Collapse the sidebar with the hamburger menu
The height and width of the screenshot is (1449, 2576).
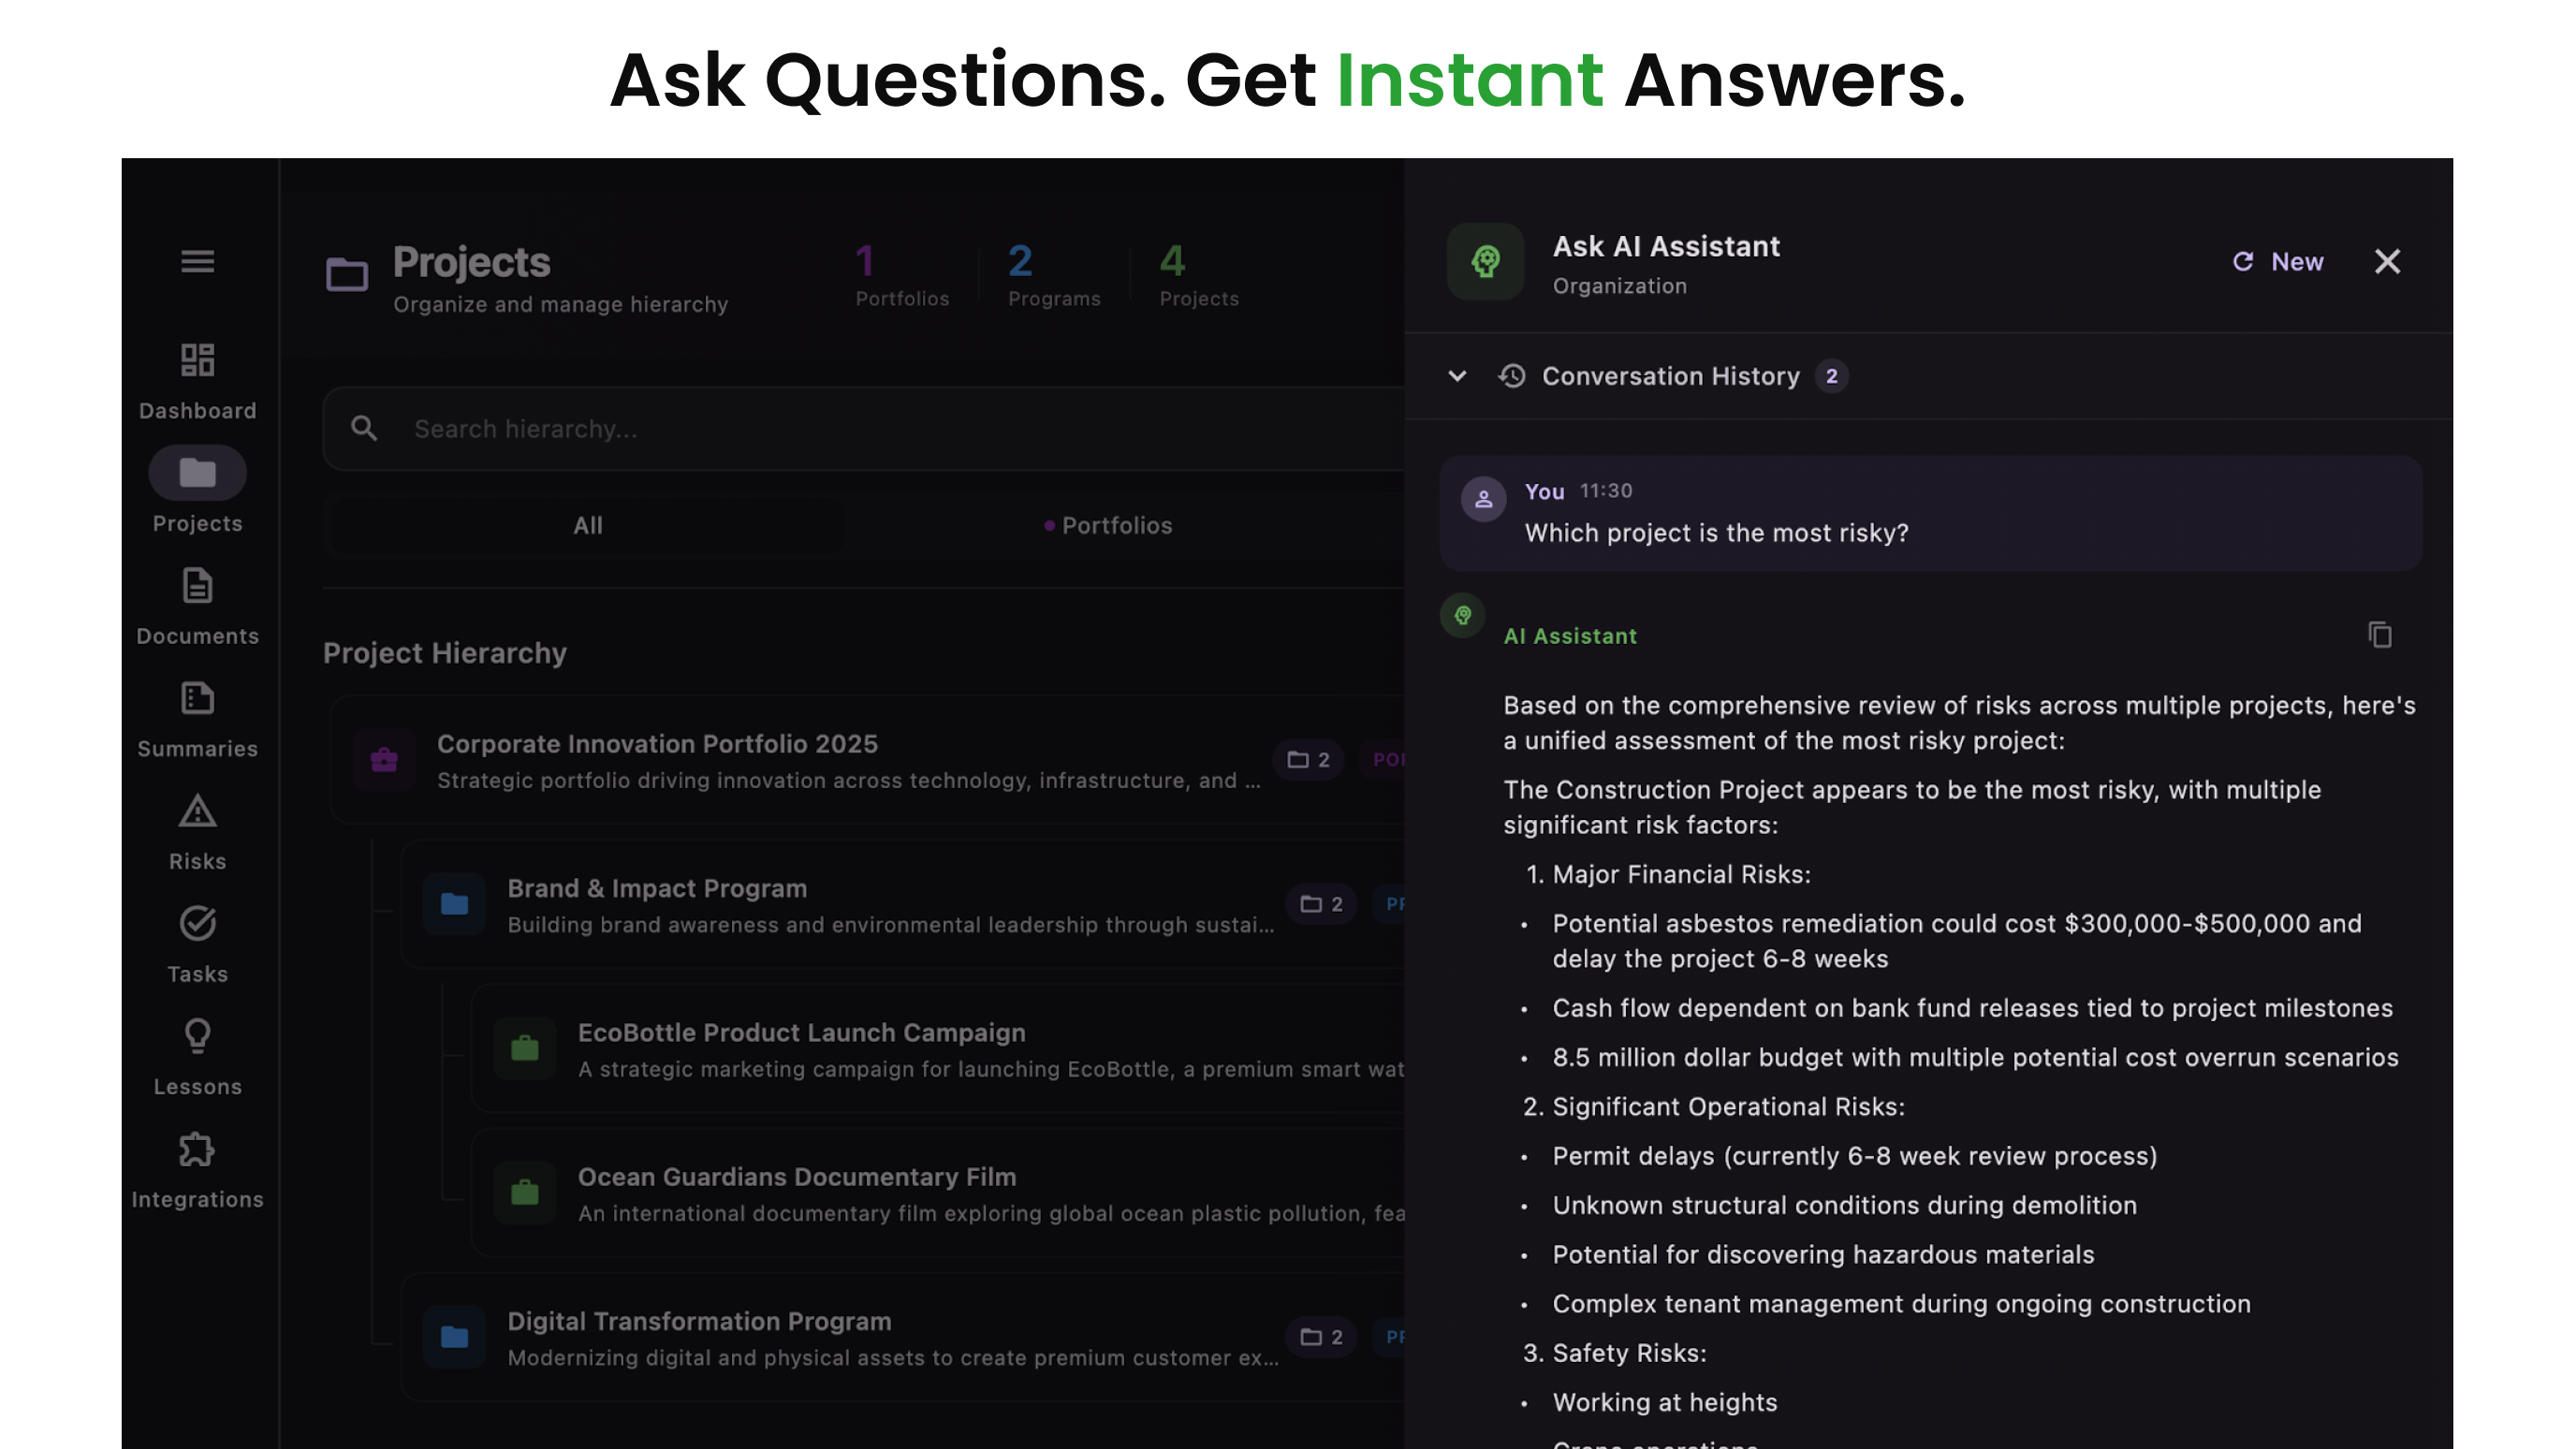[x=197, y=261]
